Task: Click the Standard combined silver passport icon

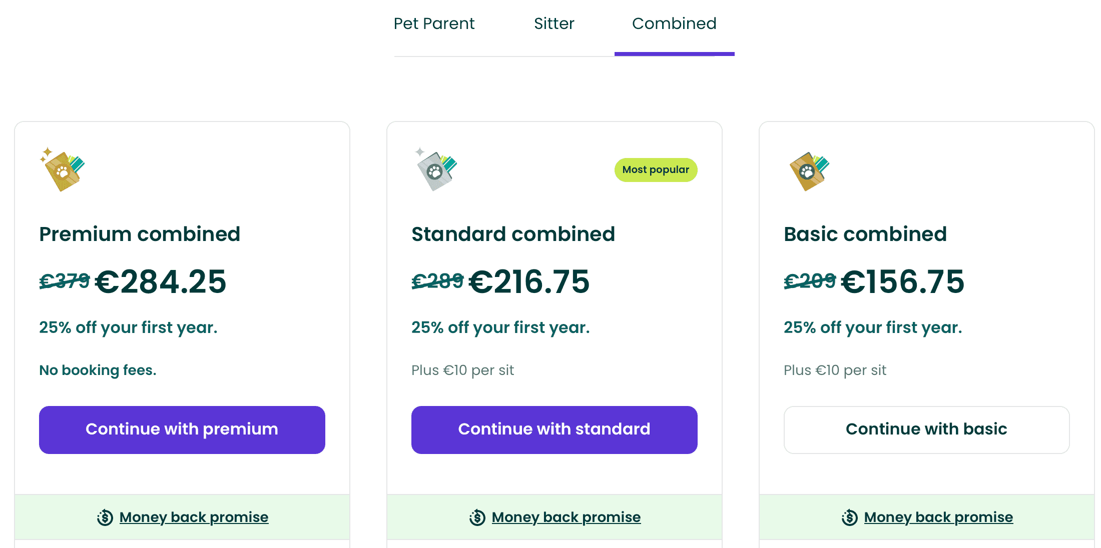Action: coord(436,170)
